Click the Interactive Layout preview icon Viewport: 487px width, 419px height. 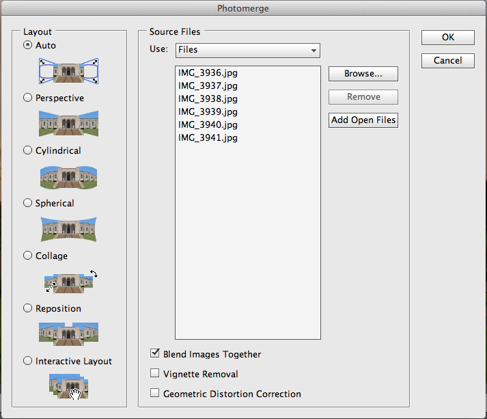68,386
